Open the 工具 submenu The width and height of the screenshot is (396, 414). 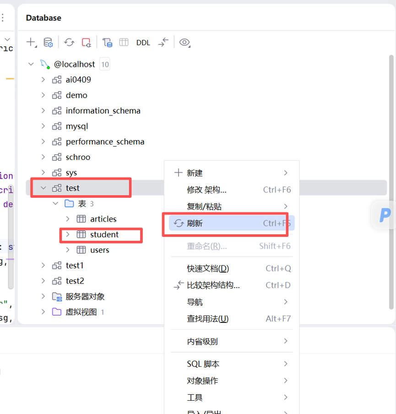232,398
